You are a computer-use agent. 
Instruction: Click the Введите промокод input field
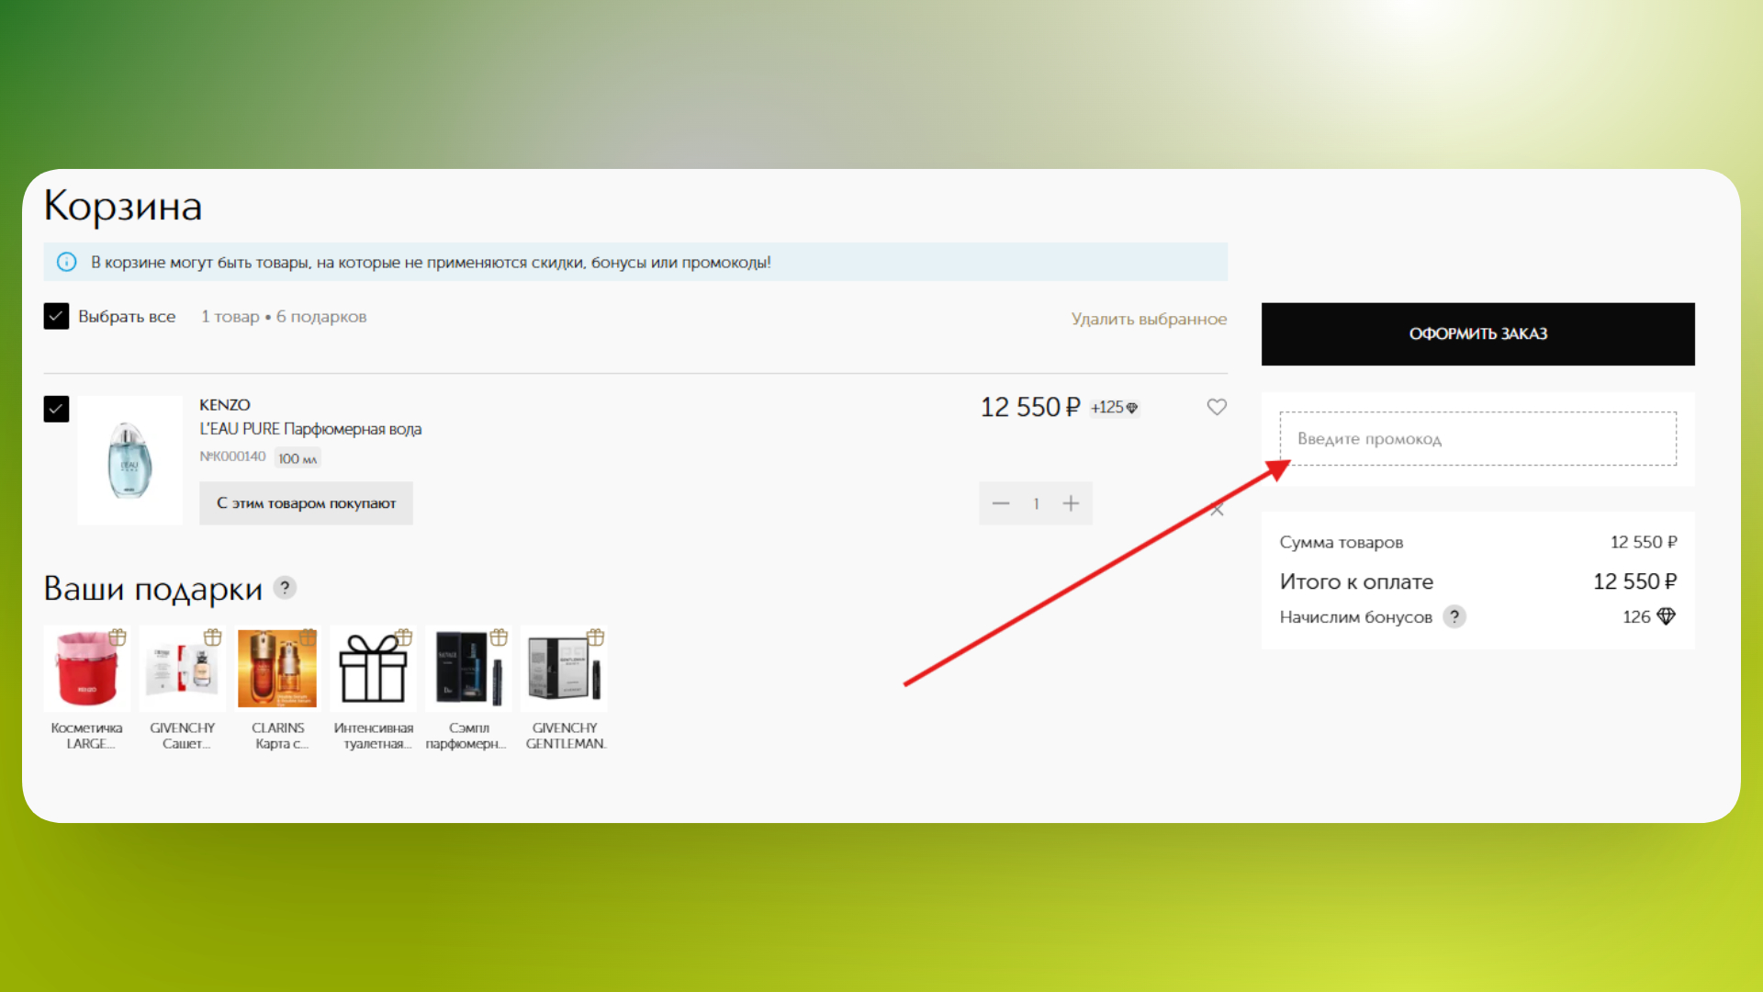(1477, 439)
